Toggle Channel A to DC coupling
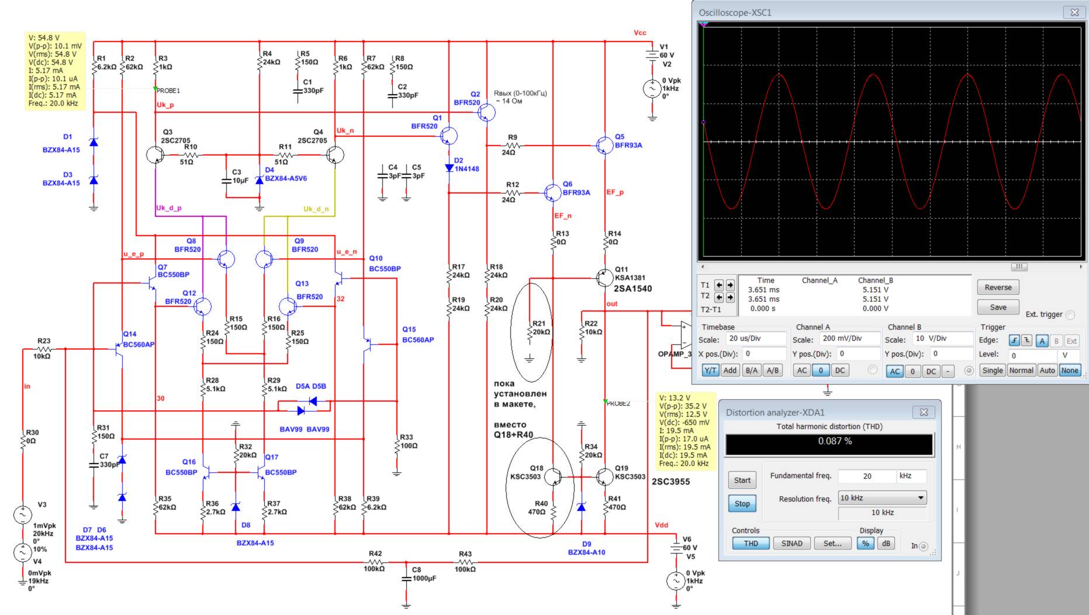The height and width of the screenshot is (615, 1089). coord(839,371)
